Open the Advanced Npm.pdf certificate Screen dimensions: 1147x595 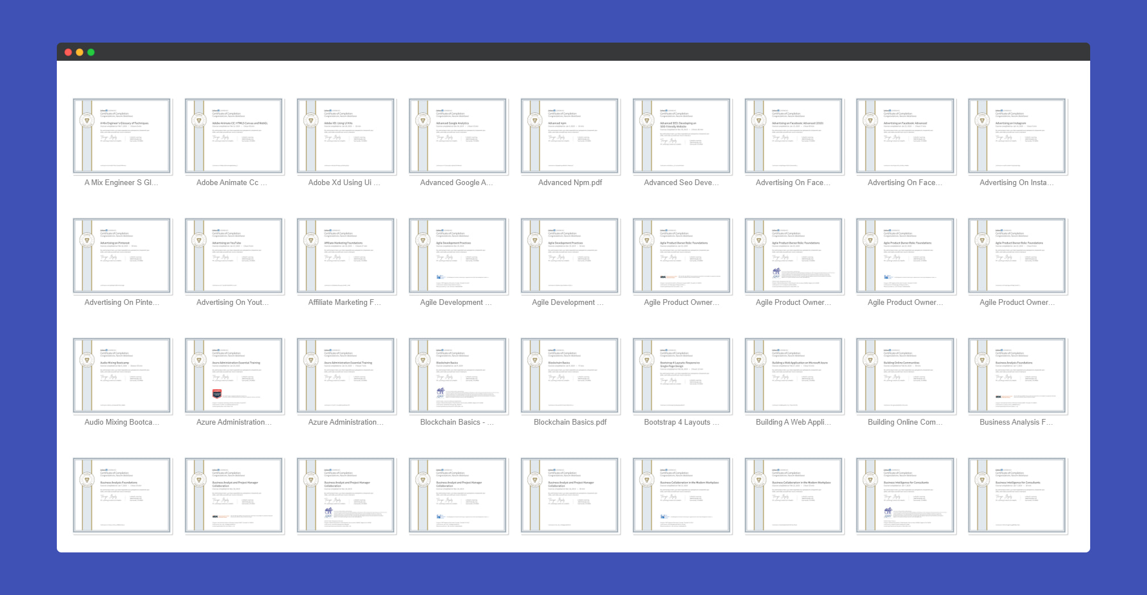(x=570, y=136)
